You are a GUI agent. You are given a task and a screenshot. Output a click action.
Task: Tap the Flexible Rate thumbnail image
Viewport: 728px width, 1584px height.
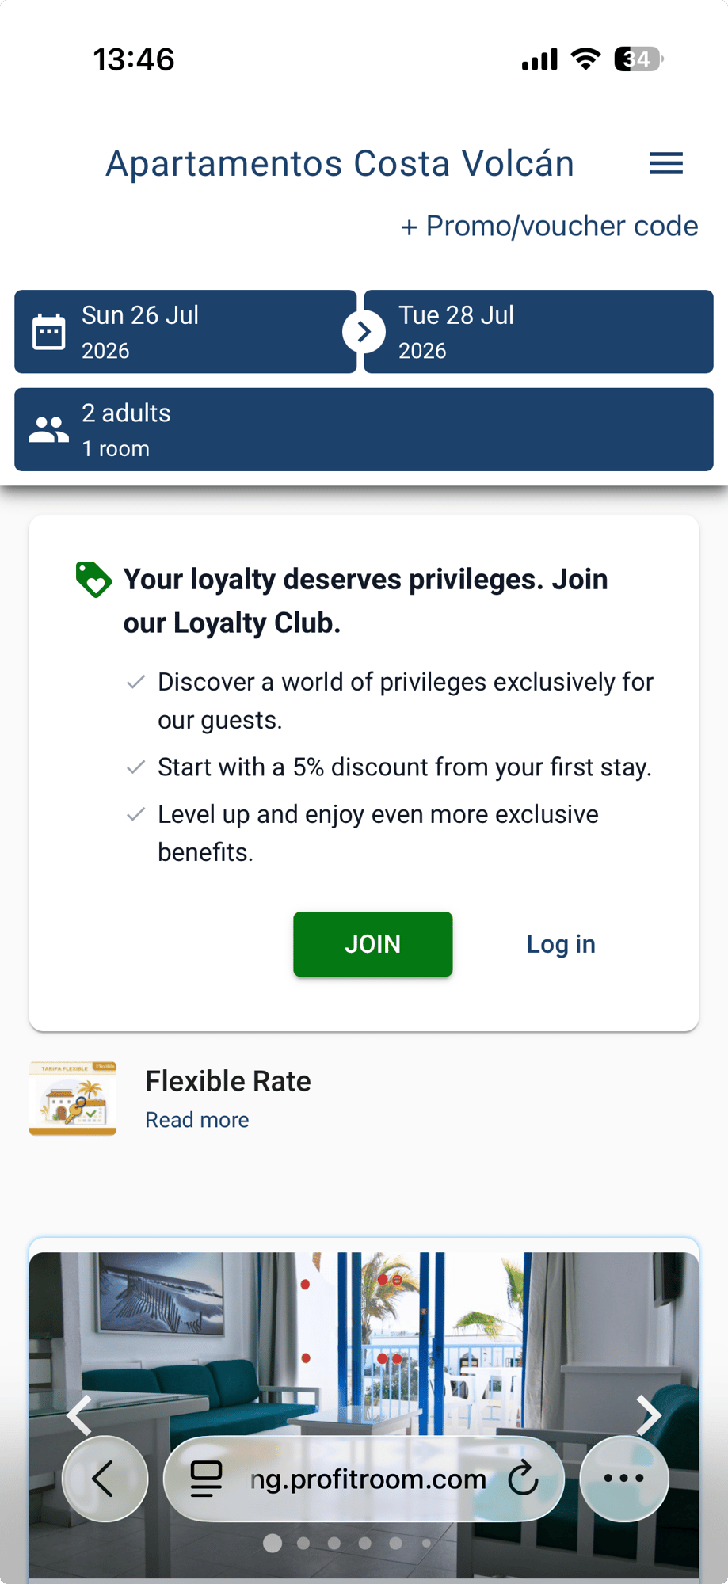point(73,1099)
